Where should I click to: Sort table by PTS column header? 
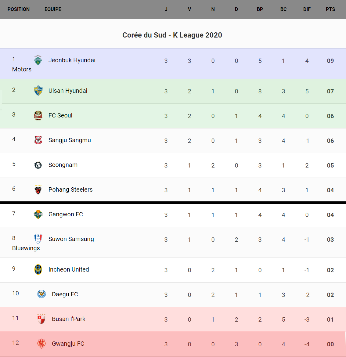point(330,9)
